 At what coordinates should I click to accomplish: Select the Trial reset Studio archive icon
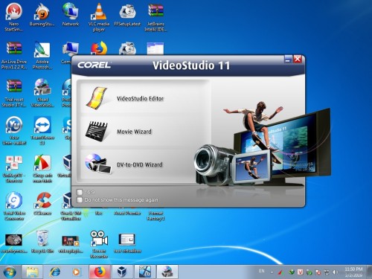pos(14,93)
